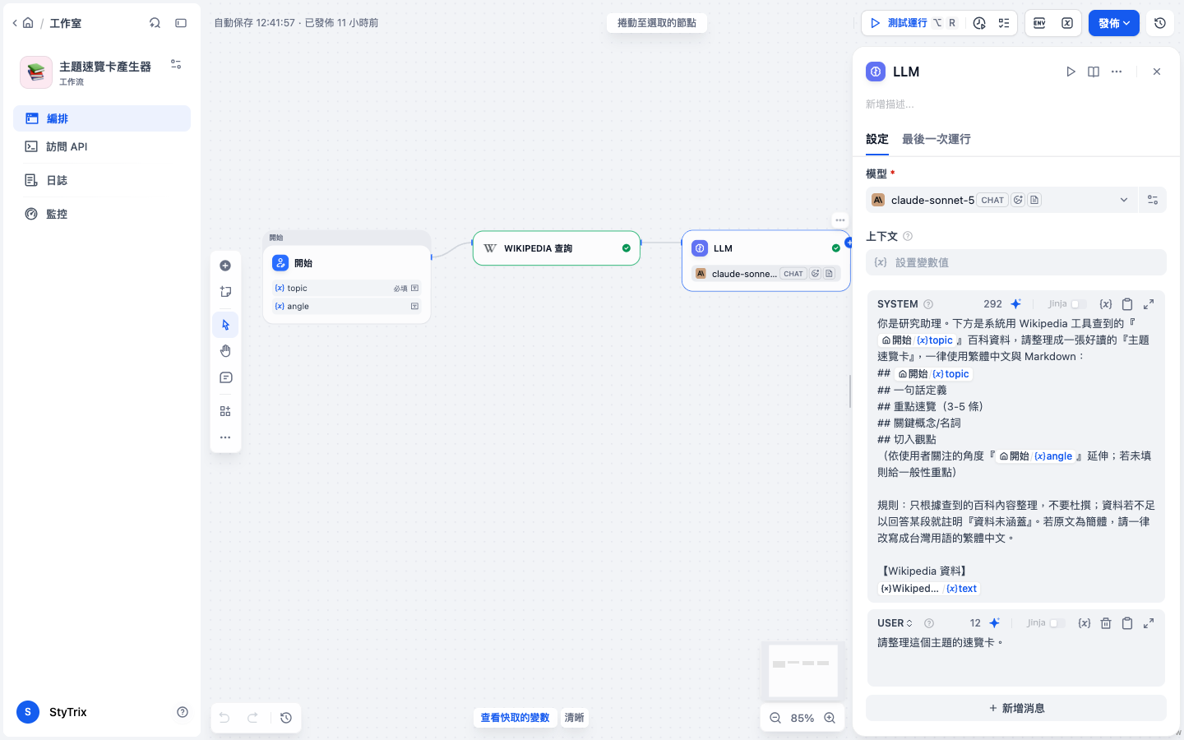Click the 上下文 help question icon
The height and width of the screenshot is (740, 1184).
tap(908, 236)
